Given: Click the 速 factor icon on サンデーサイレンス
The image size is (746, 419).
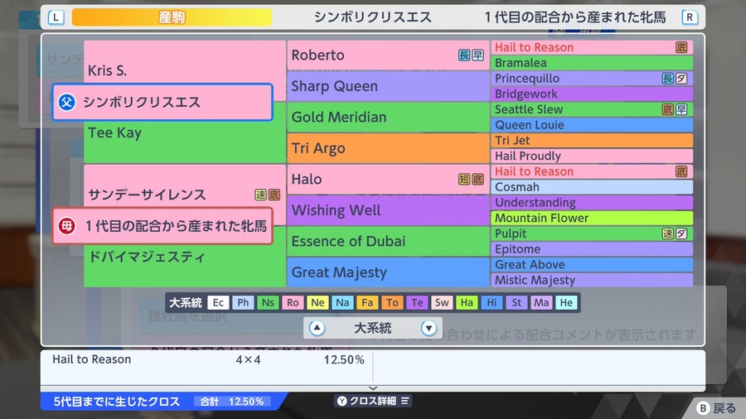Looking at the screenshot, I should tap(260, 195).
